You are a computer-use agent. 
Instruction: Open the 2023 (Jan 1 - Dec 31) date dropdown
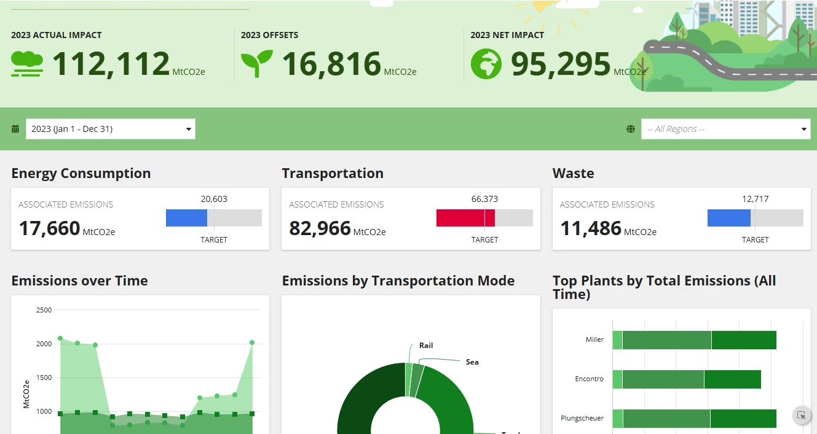click(111, 129)
